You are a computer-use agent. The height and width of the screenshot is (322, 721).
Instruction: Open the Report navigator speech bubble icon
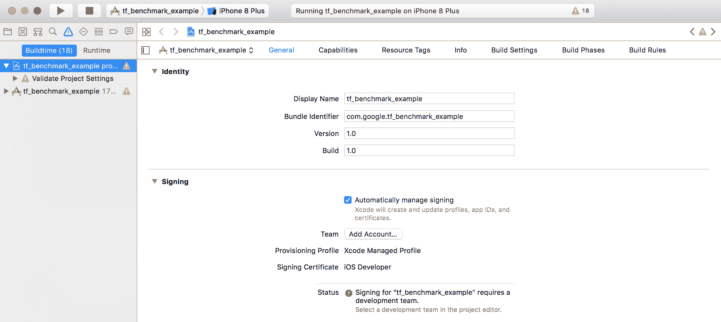[129, 31]
